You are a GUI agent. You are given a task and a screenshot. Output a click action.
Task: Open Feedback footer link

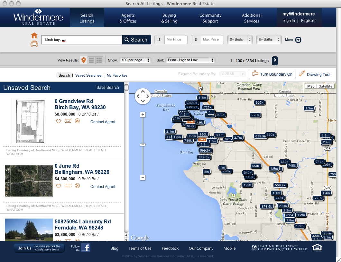tap(170, 248)
